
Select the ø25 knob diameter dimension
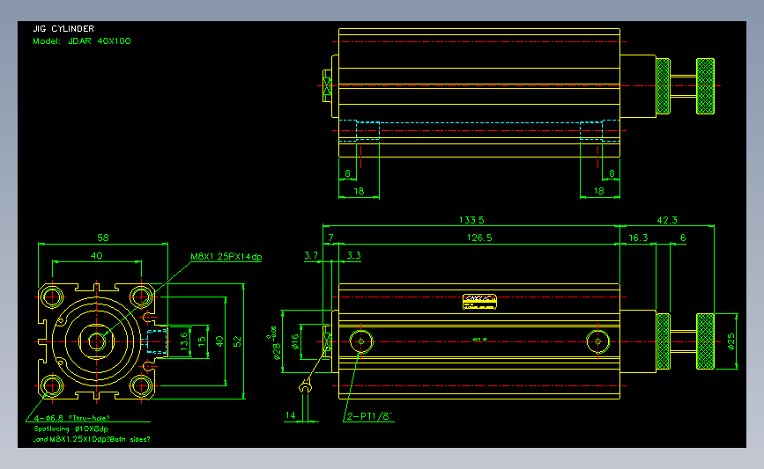(x=731, y=341)
